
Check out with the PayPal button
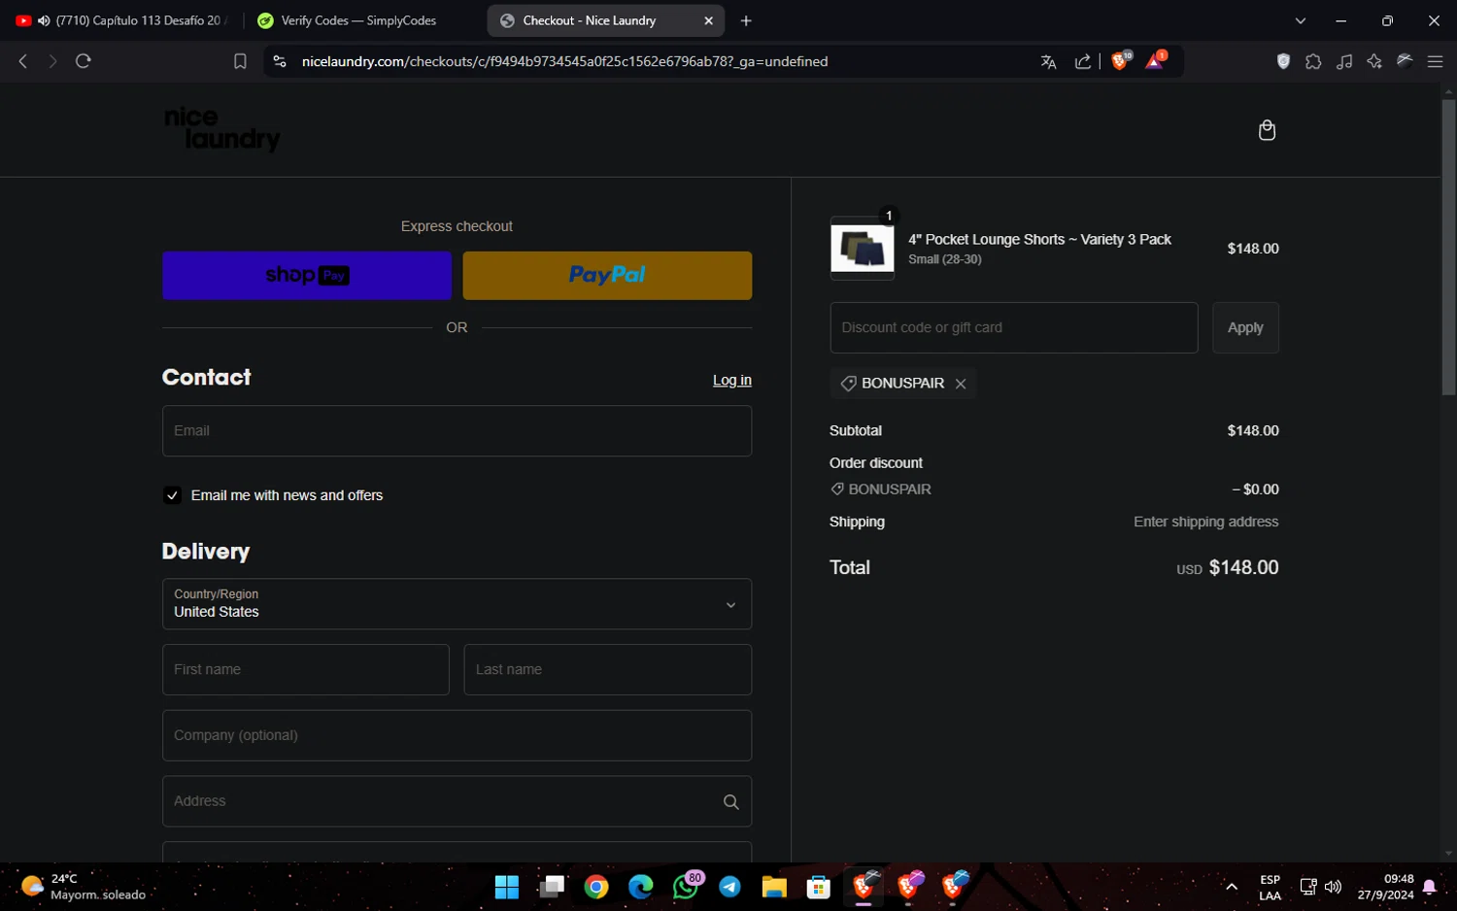pos(607,276)
